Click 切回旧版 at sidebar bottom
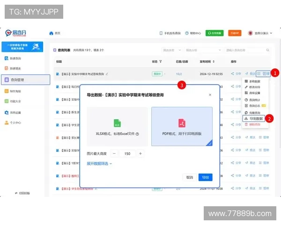 pos(22,193)
